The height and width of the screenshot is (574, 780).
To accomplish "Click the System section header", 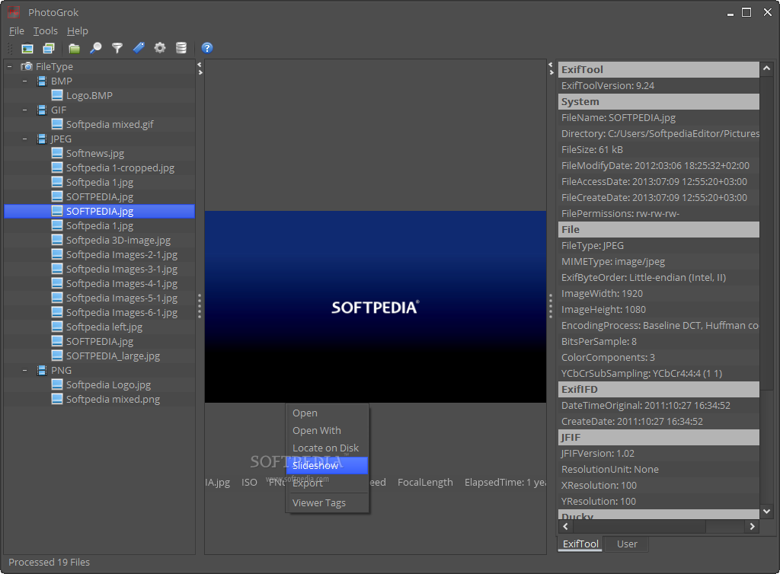I will click(x=659, y=101).
